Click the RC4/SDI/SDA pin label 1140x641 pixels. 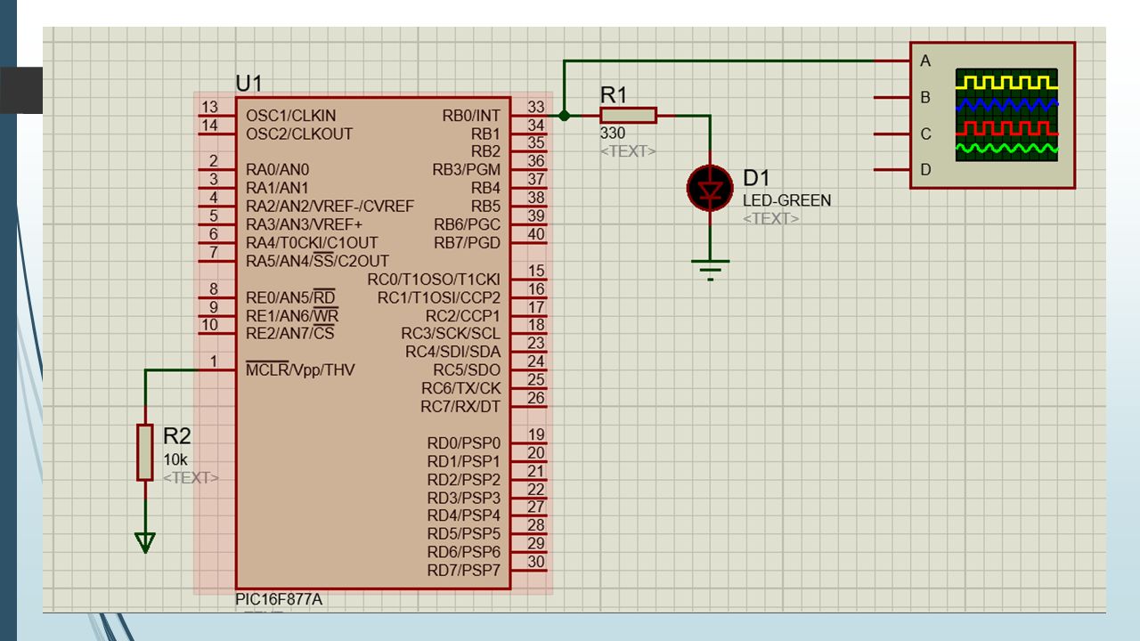point(453,352)
